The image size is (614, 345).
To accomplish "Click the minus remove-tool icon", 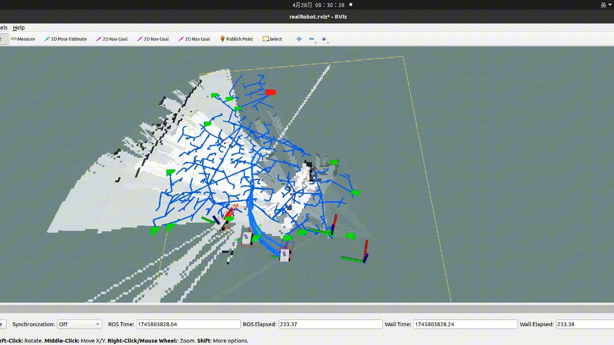I will [311, 39].
